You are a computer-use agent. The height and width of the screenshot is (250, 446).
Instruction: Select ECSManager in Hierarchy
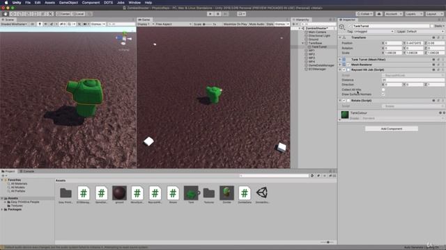tap(317, 69)
